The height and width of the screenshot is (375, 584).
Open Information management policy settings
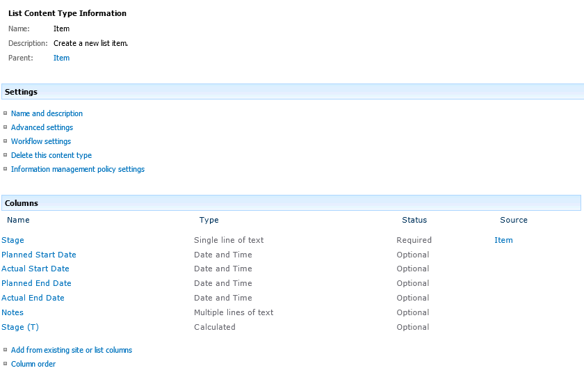(78, 169)
